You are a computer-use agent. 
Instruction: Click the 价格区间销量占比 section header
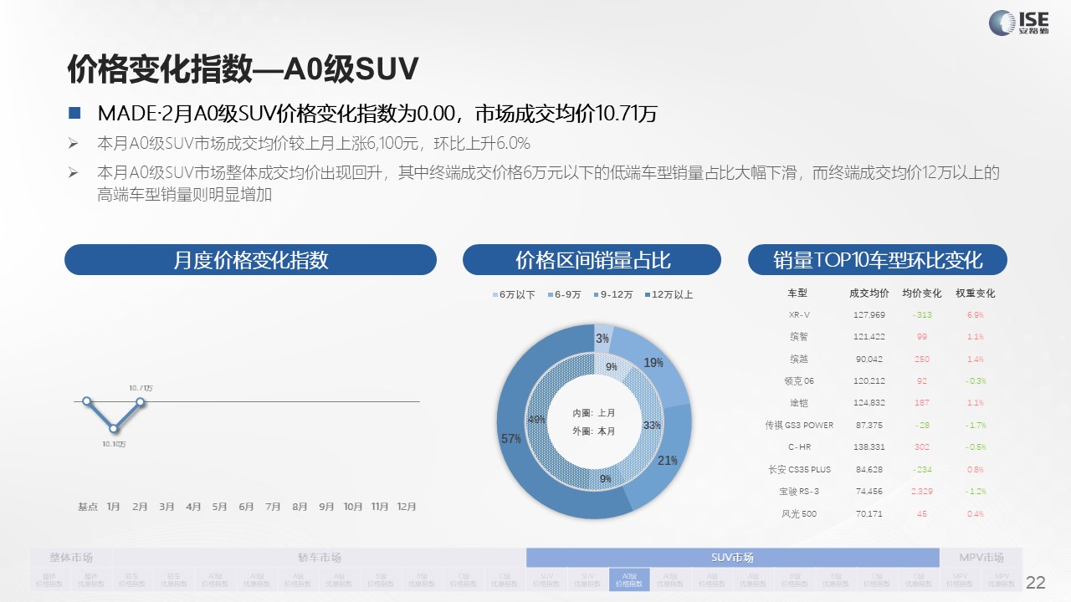pyautogui.click(x=592, y=259)
